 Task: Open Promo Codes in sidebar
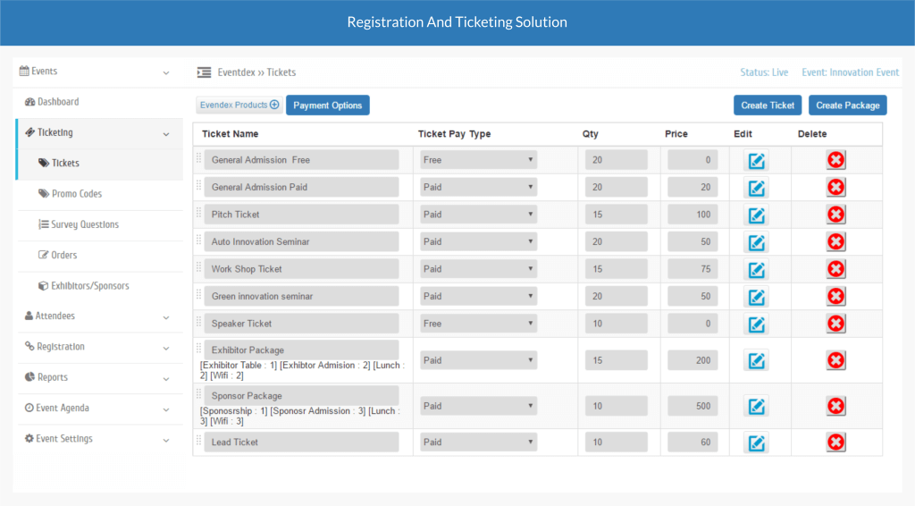(76, 194)
